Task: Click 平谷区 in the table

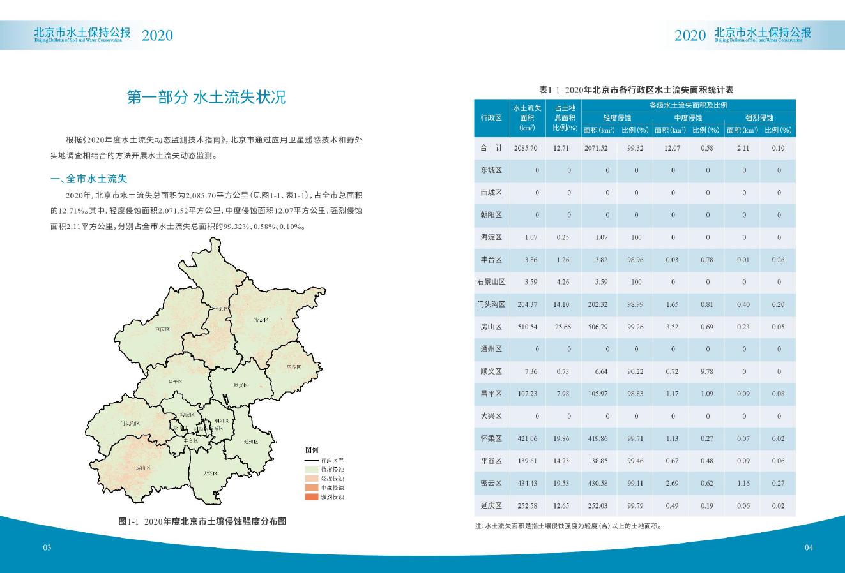Action: click(491, 461)
